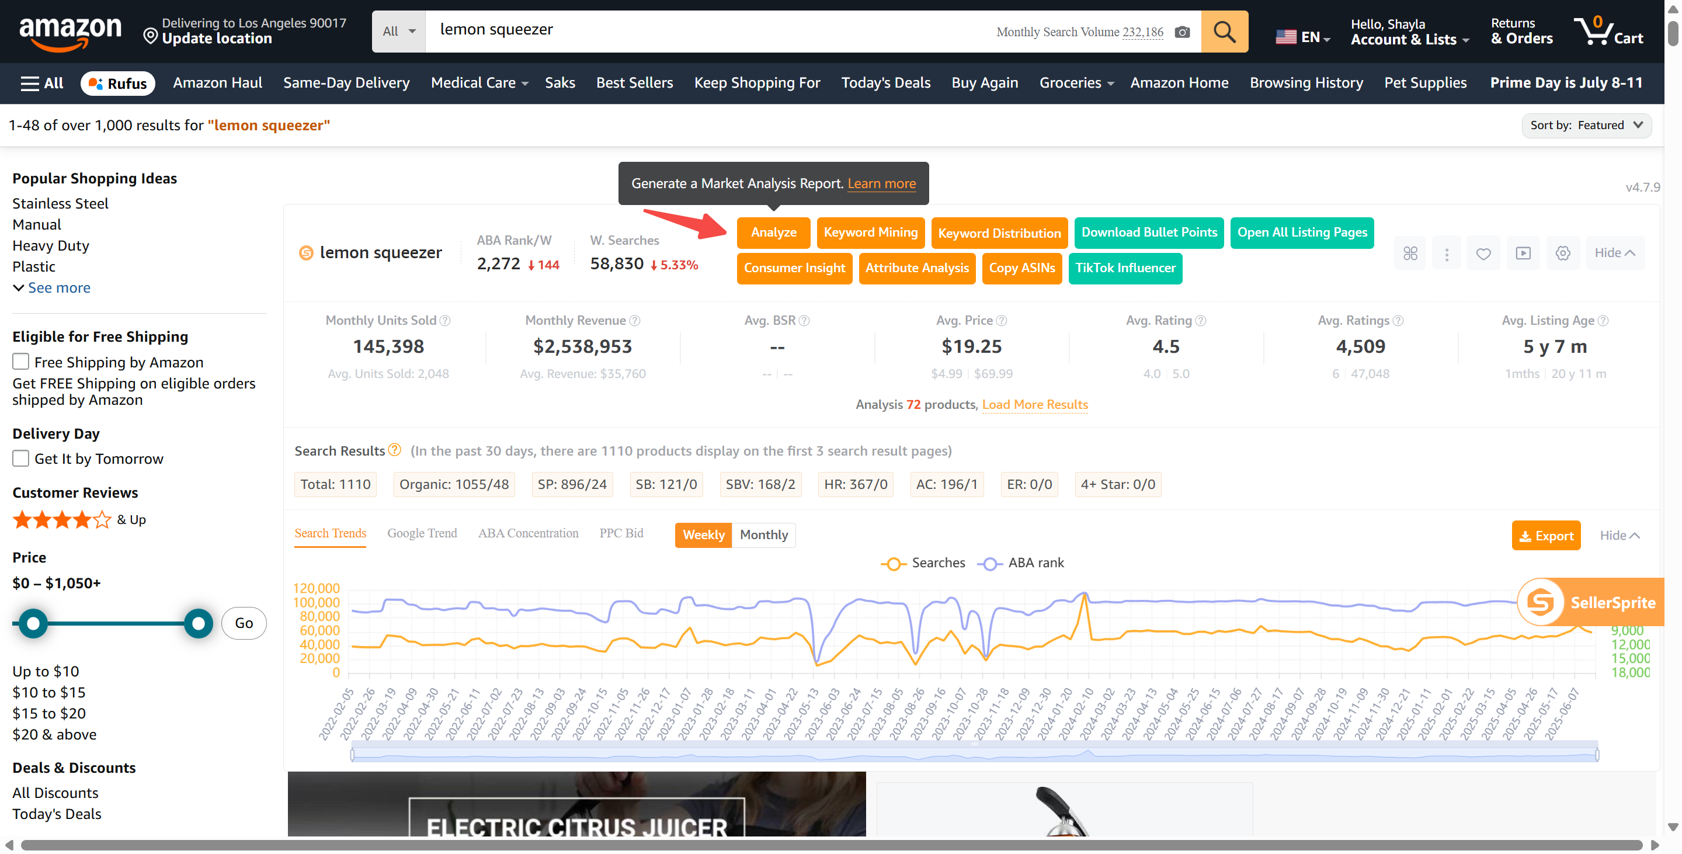Filter by 4 stars & Up

tap(78, 520)
